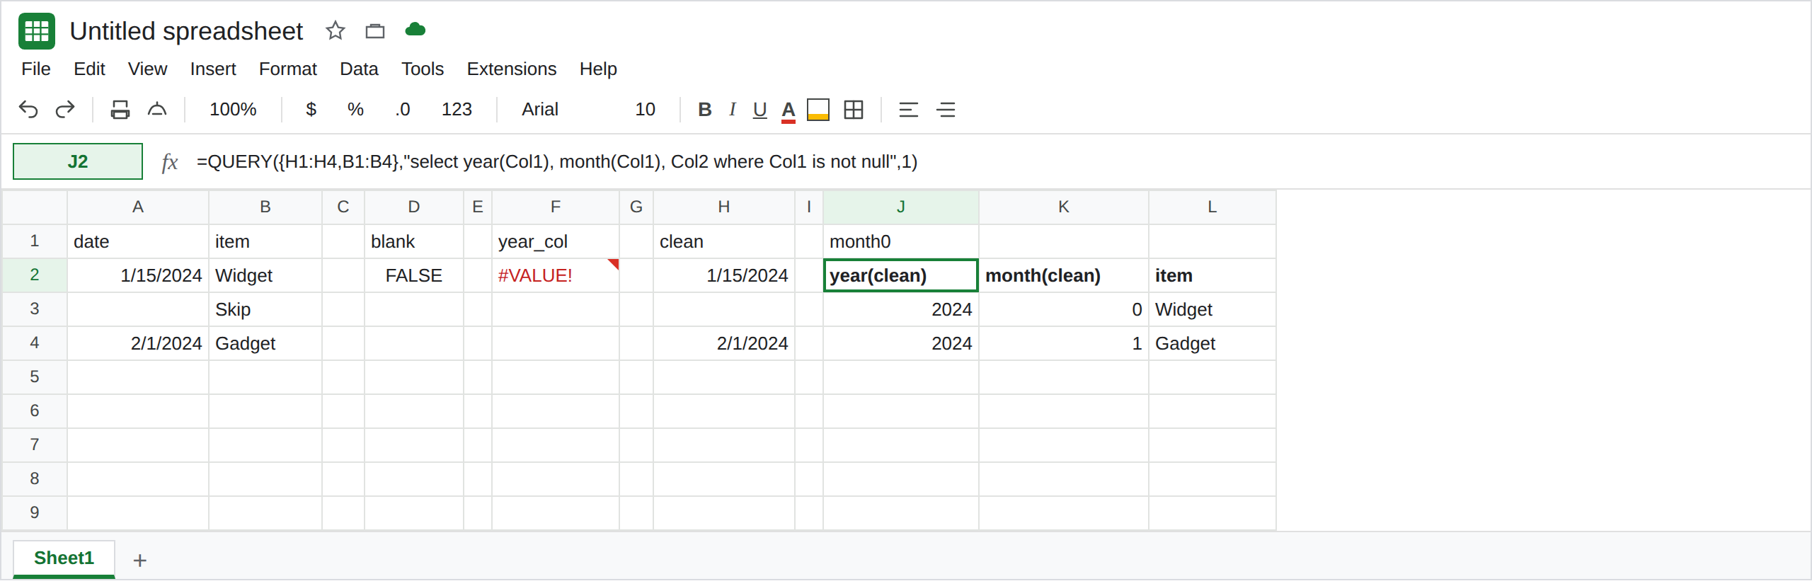Open horizontal align options
The width and height of the screenshot is (1812, 586).
click(909, 110)
